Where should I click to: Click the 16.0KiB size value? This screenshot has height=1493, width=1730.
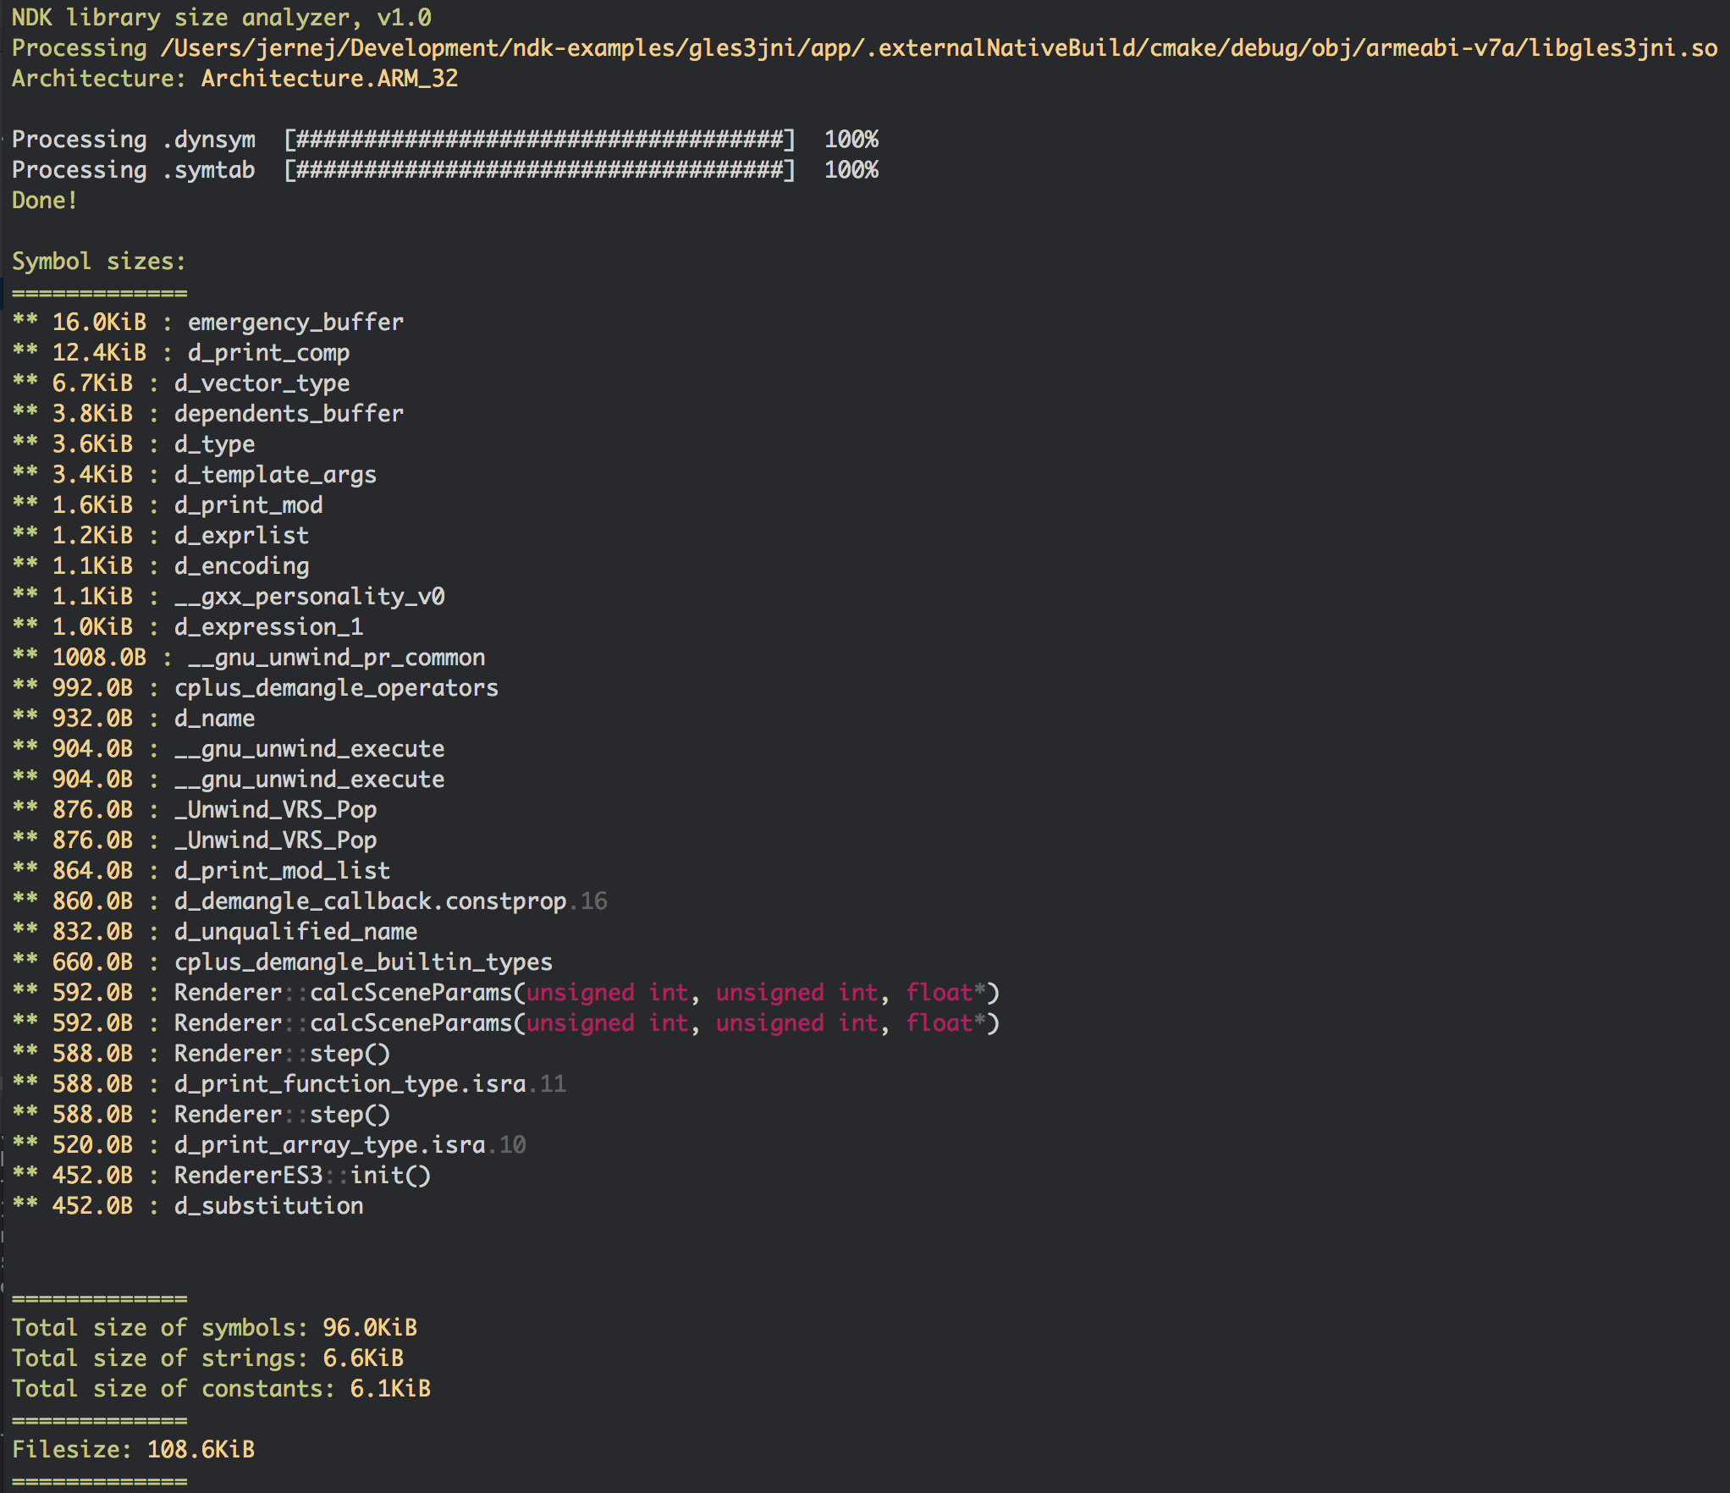tap(99, 322)
